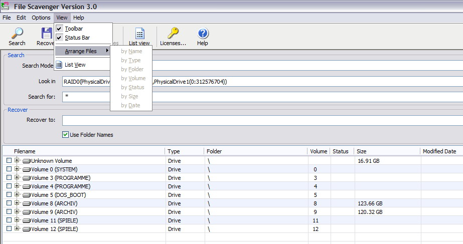Open the Help menu in menu bar
Viewport: 463px width, 244px height.
point(79,18)
